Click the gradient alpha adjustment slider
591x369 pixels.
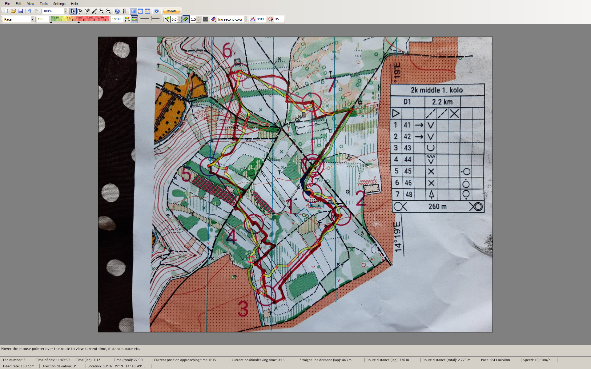pos(150,19)
